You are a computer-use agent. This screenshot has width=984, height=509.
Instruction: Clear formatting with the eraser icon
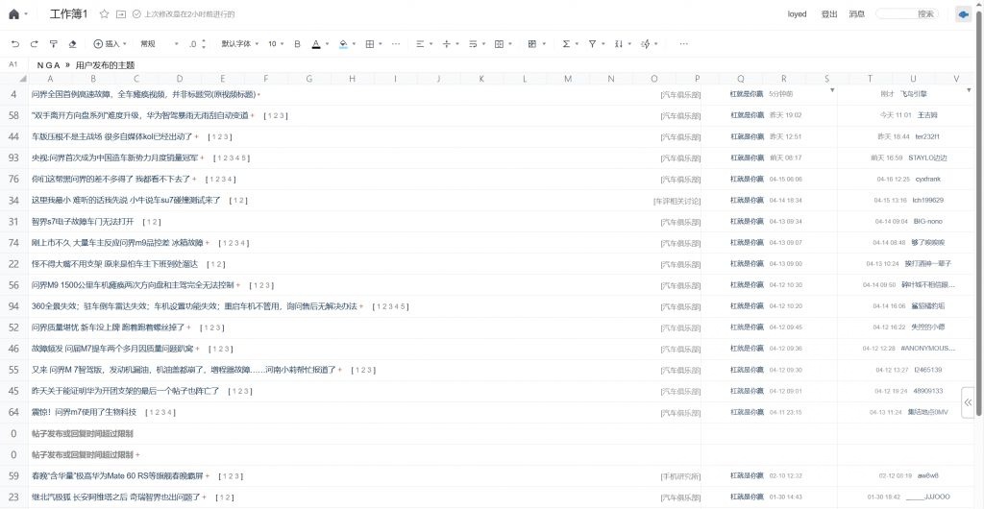(72, 44)
